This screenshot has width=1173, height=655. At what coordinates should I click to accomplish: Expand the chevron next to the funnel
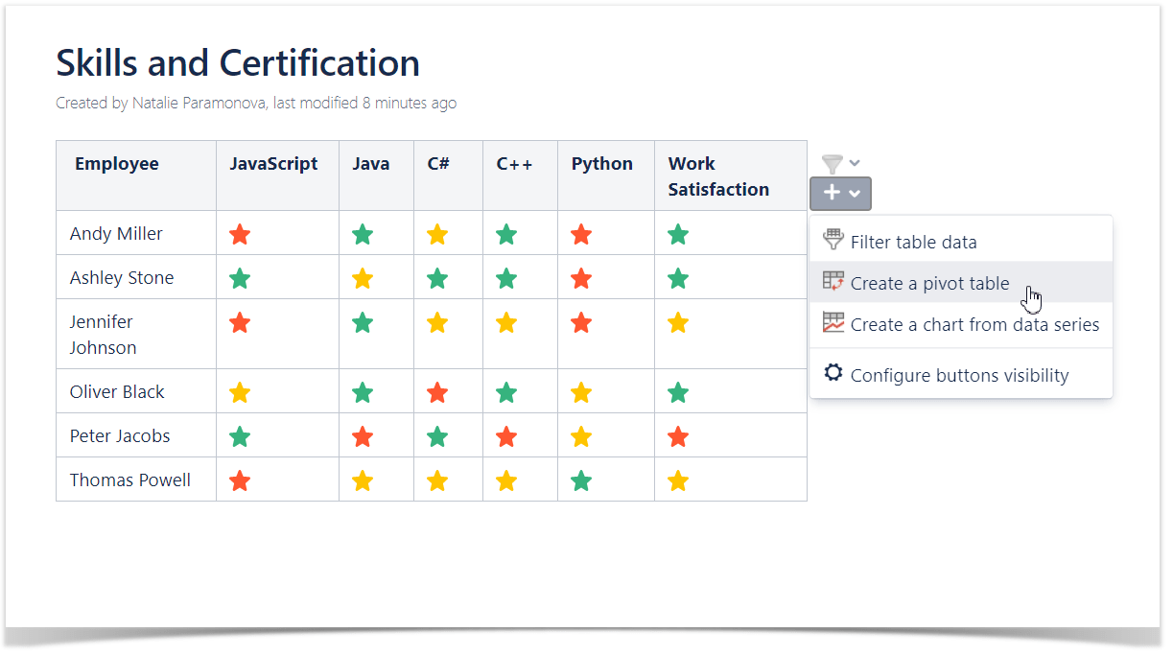pos(856,164)
